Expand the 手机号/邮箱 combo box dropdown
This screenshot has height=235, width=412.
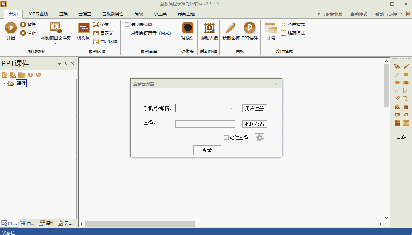[232, 108]
